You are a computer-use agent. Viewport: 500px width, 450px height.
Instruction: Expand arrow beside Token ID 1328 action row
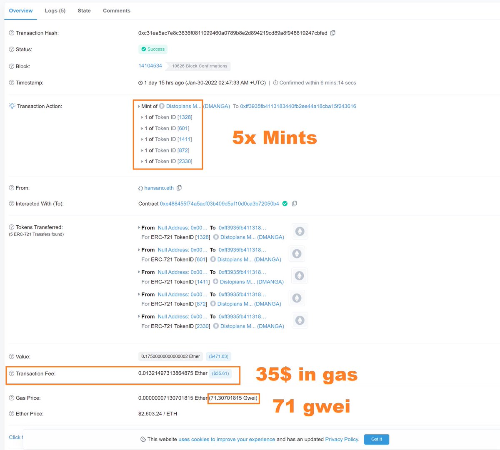tap(142, 117)
